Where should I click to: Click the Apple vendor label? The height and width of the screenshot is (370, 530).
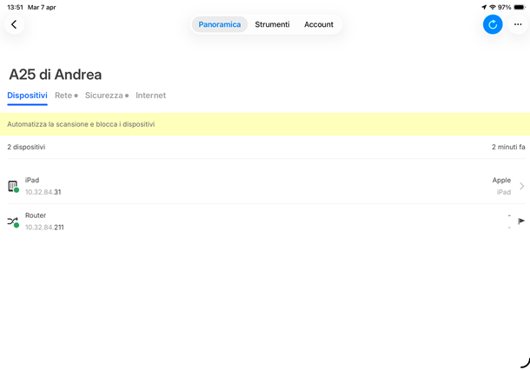coord(501,181)
